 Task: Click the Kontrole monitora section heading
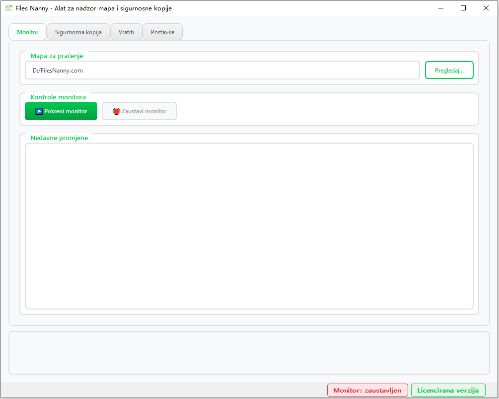click(58, 96)
